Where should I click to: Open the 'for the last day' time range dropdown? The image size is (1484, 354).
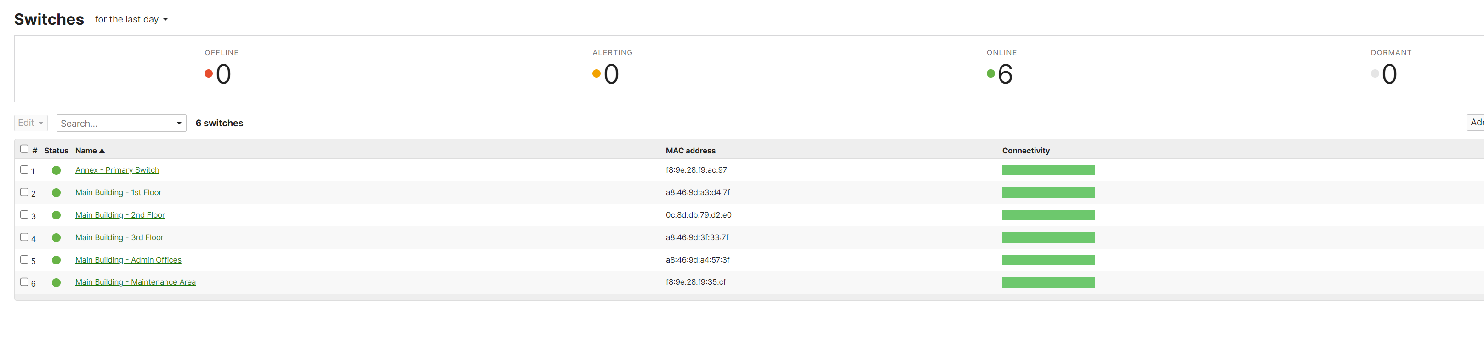[131, 20]
